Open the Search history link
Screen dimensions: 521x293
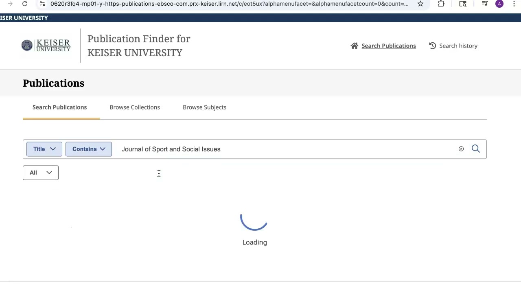click(x=458, y=46)
